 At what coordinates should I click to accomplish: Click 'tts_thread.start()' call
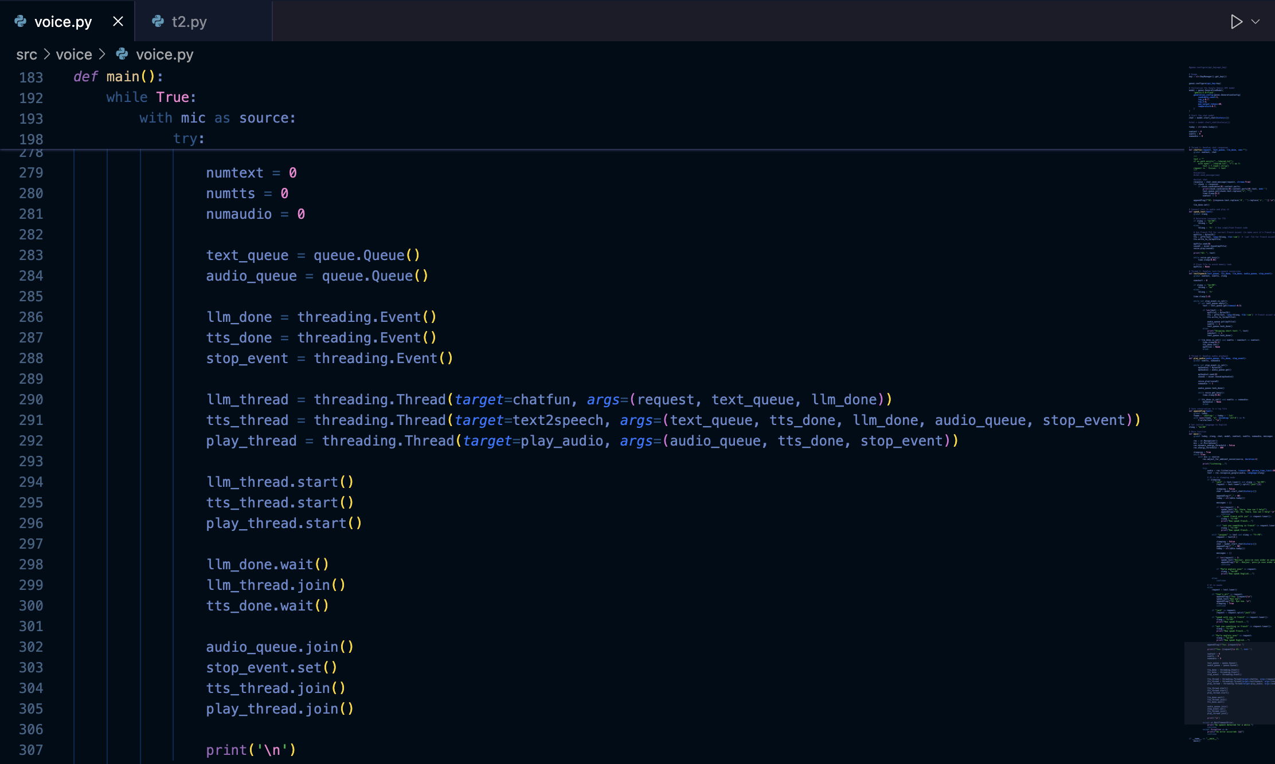pyautogui.click(x=280, y=503)
